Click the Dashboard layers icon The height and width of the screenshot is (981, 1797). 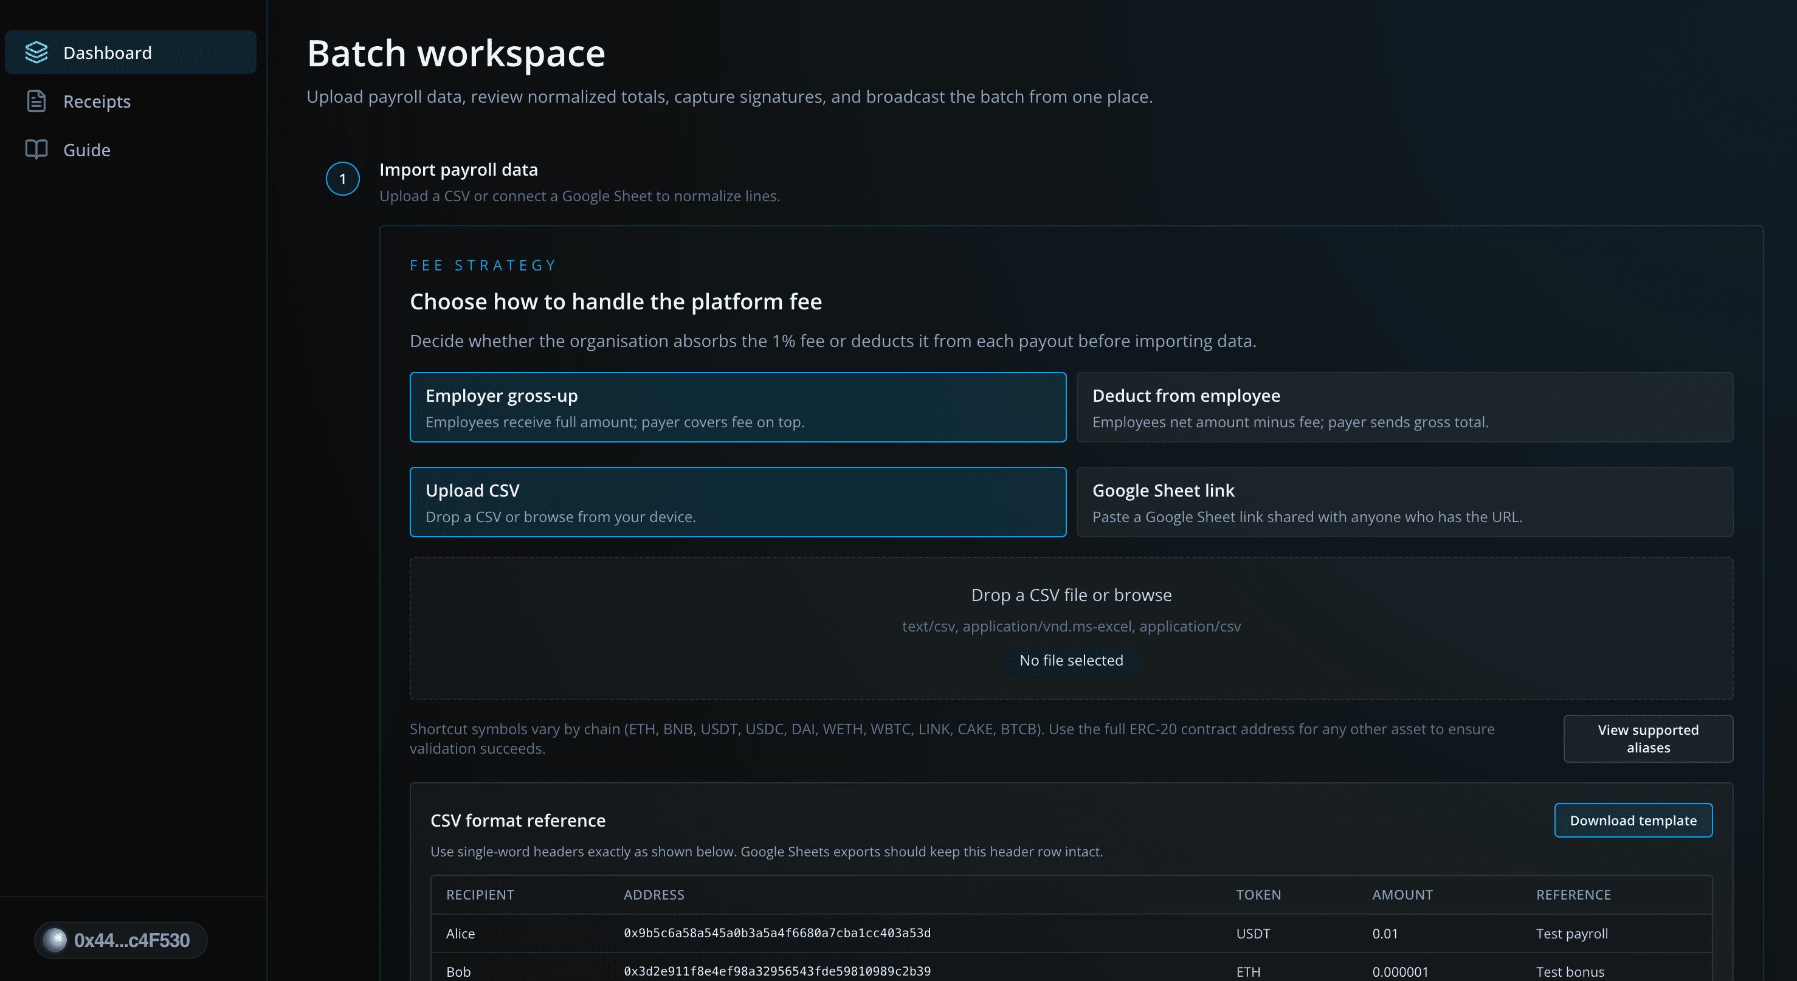point(36,52)
